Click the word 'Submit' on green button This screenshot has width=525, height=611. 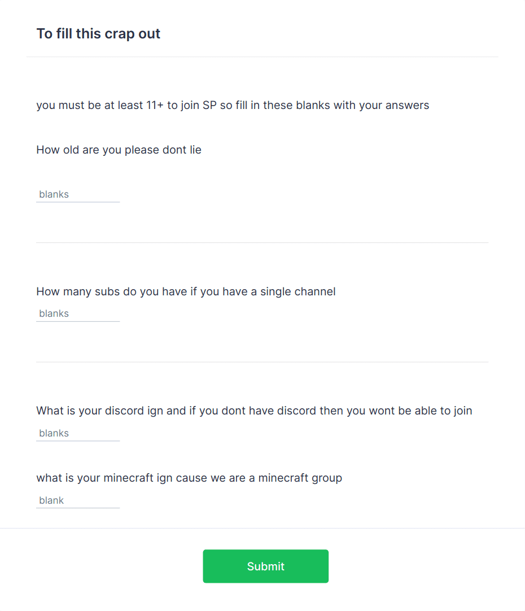[x=266, y=566]
